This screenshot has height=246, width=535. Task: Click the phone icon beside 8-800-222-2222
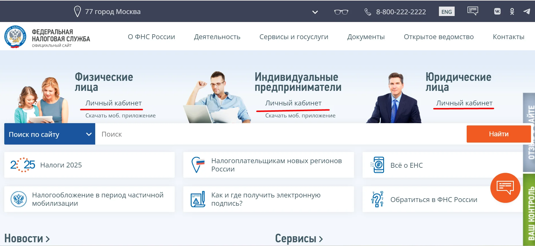[x=368, y=12]
